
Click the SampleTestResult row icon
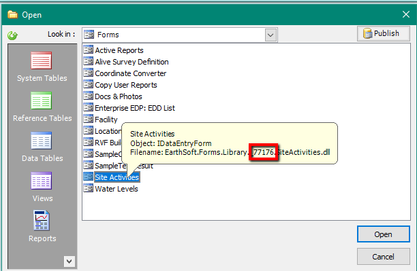point(89,166)
